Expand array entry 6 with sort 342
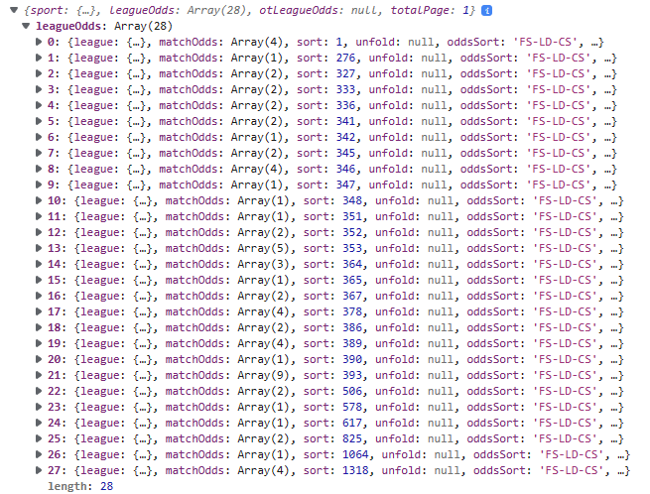The height and width of the screenshot is (494, 650). coord(39,137)
